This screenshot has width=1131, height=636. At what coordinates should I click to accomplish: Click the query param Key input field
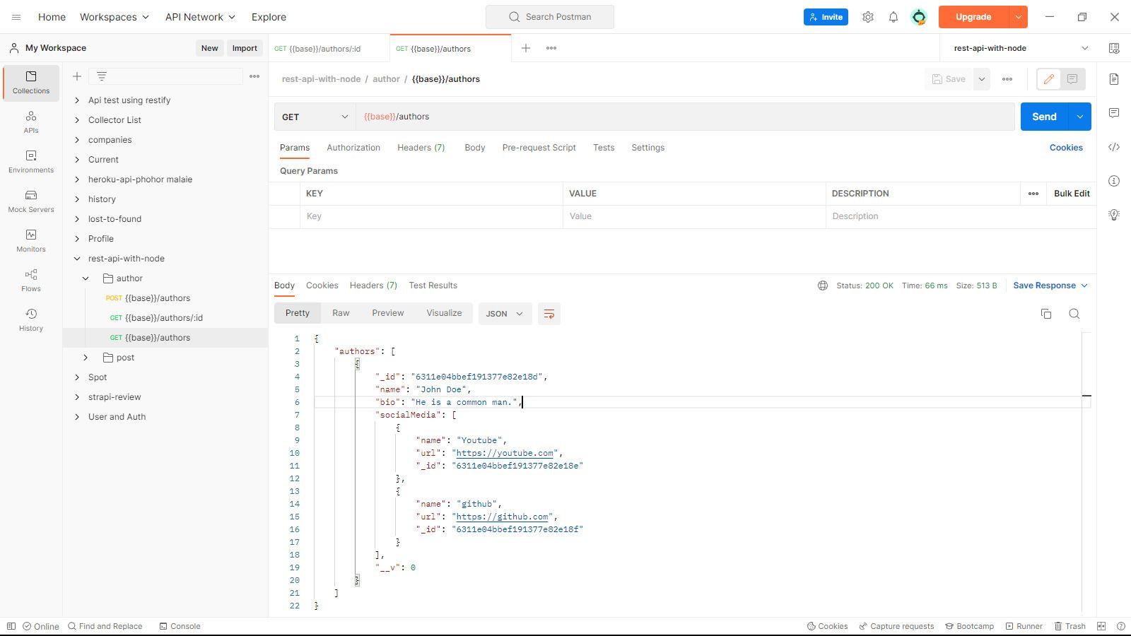(x=431, y=216)
